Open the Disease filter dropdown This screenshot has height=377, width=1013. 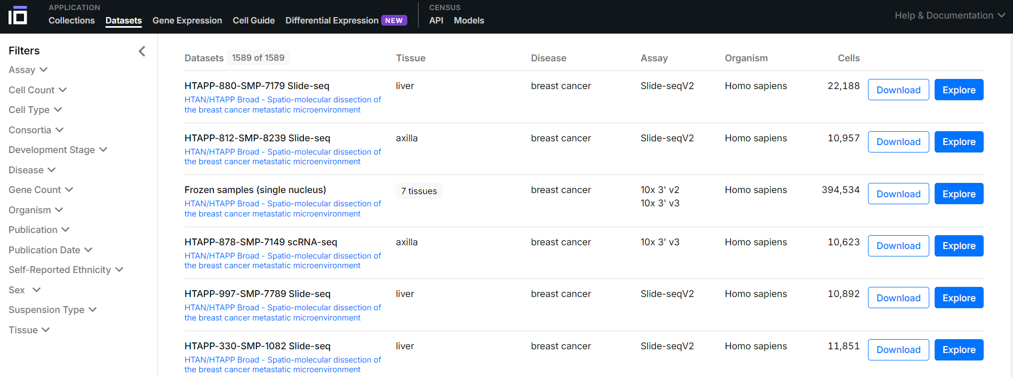(32, 170)
